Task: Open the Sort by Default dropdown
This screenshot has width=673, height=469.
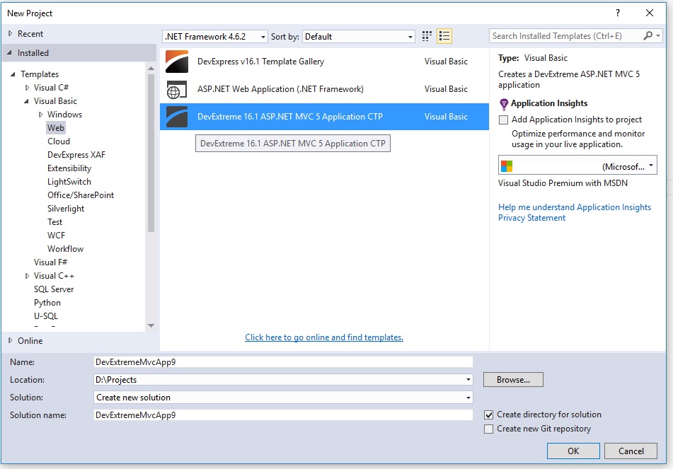Action: pos(358,37)
